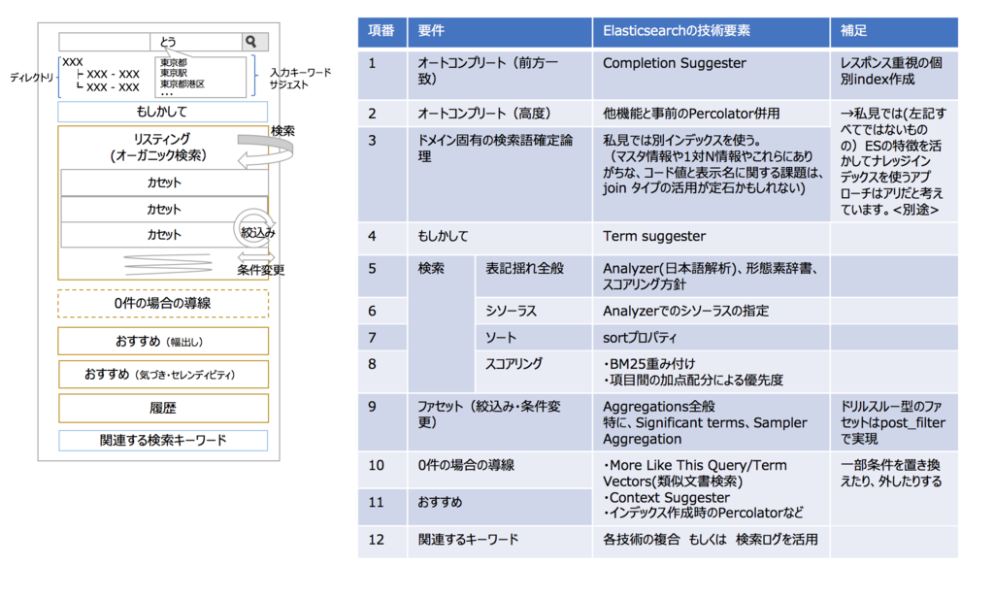The width and height of the screenshot is (994, 598).
Task: Click the おすすめ (気づき・セレンディピティ) box
Action: (x=163, y=374)
